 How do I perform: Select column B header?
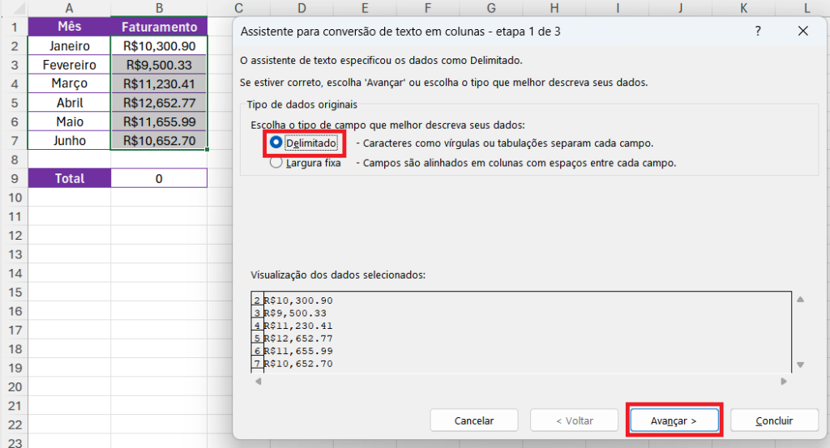point(159,8)
